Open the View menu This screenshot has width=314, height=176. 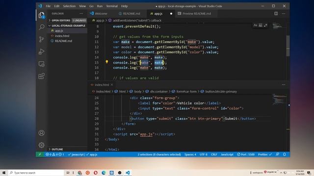click(82, 6)
